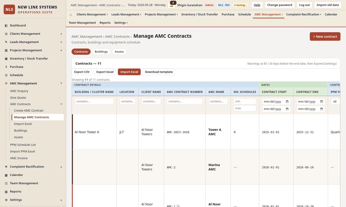Click the attachment icon beside AMC-1

pos(178,206)
